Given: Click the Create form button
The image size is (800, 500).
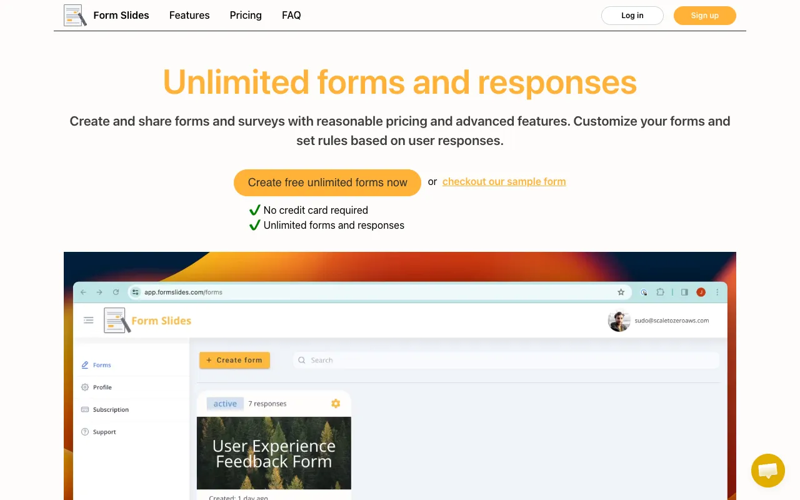Looking at the screenshot, I should pyautogui.click(x=234, y=360).
